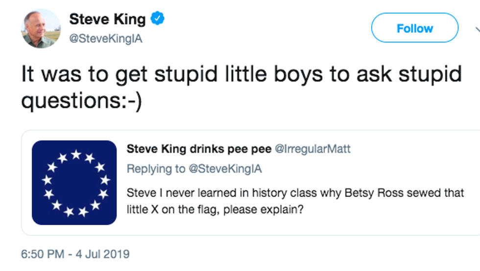Click the blue verified checkmark badge

point(157,19)
